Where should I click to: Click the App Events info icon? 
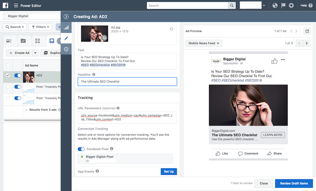pyautogui.click(x=97, y=171)
